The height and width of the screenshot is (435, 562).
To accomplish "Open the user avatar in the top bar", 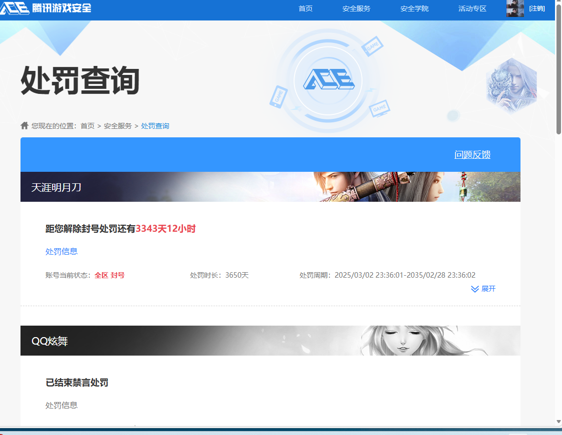I will [515, 8].
